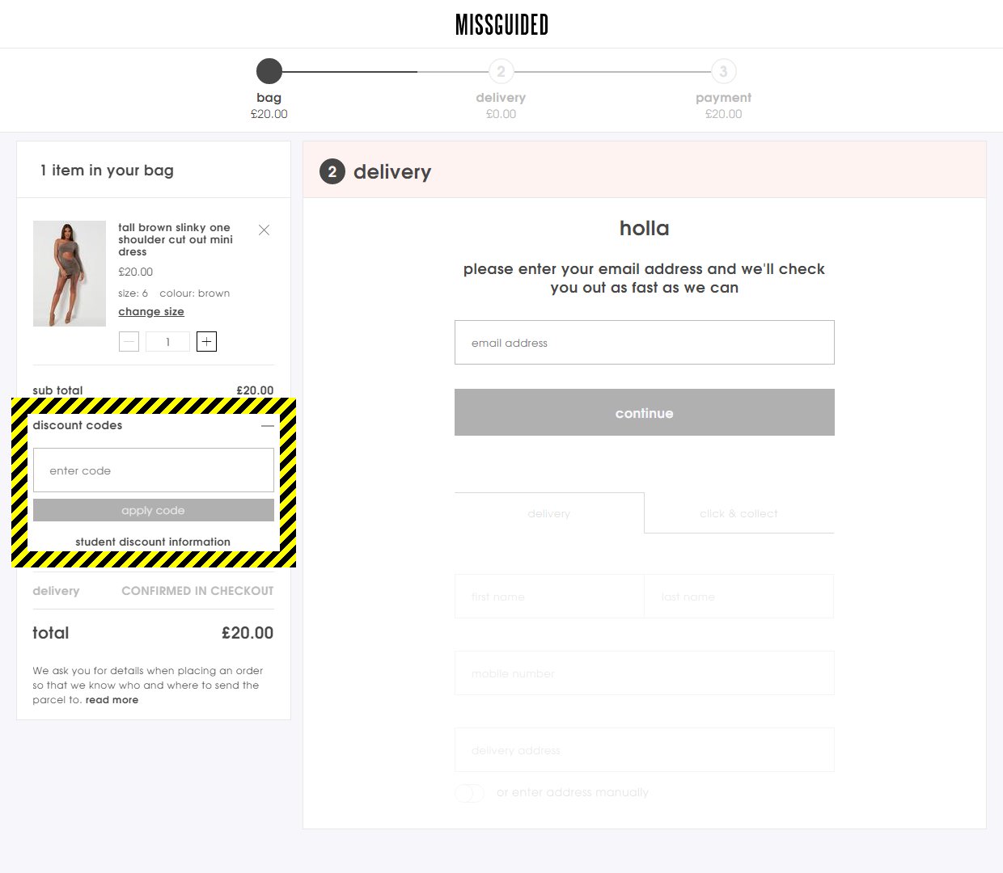Increase item quantity with plus icon

tap(206, 342)
